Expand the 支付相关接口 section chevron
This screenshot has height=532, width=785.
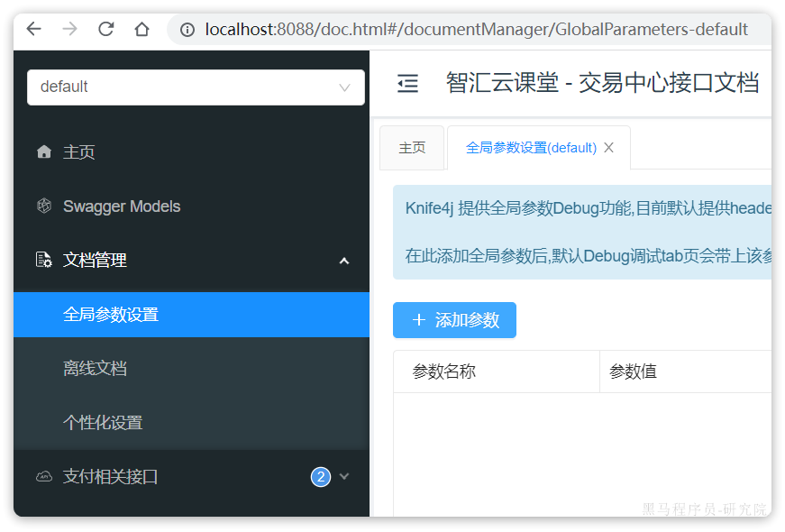pyautogui.click(x=344, y=476)
